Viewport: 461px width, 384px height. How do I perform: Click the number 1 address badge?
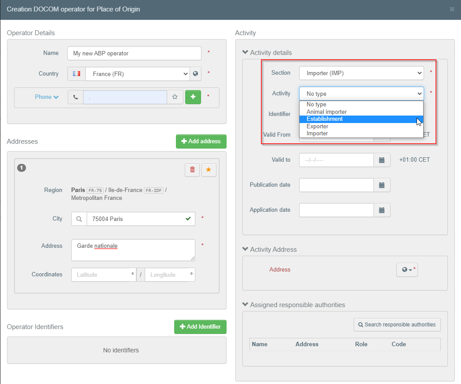22,168
